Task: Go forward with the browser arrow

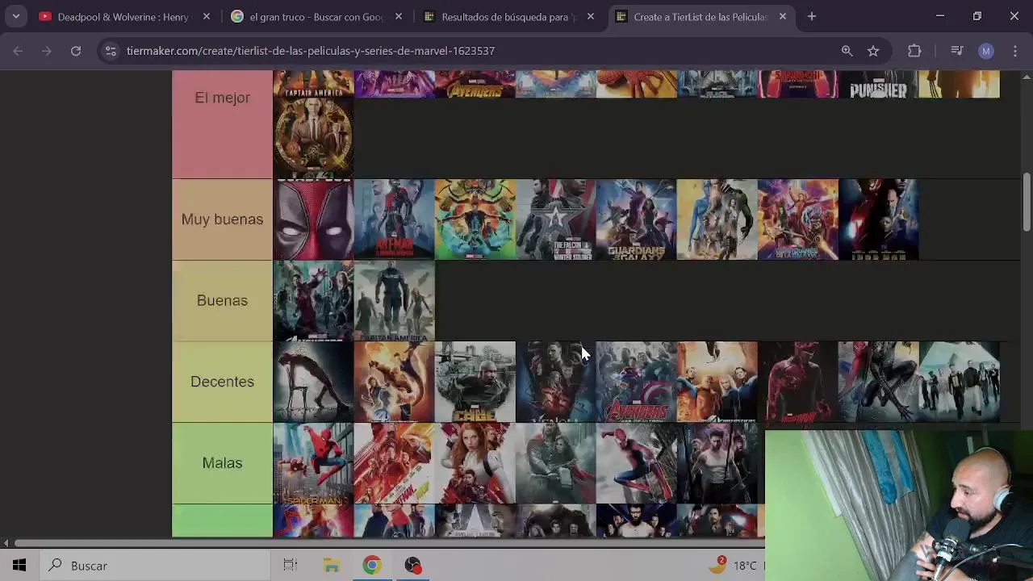Action: tap(47, 51)
